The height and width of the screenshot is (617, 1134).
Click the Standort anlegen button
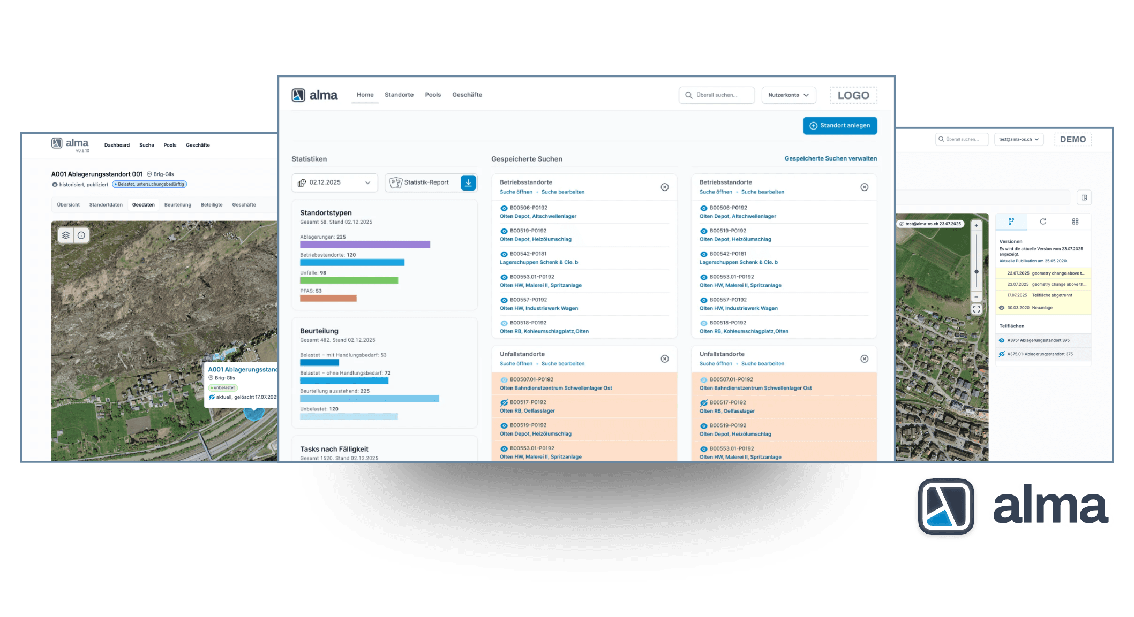click(x=839, y=126)
